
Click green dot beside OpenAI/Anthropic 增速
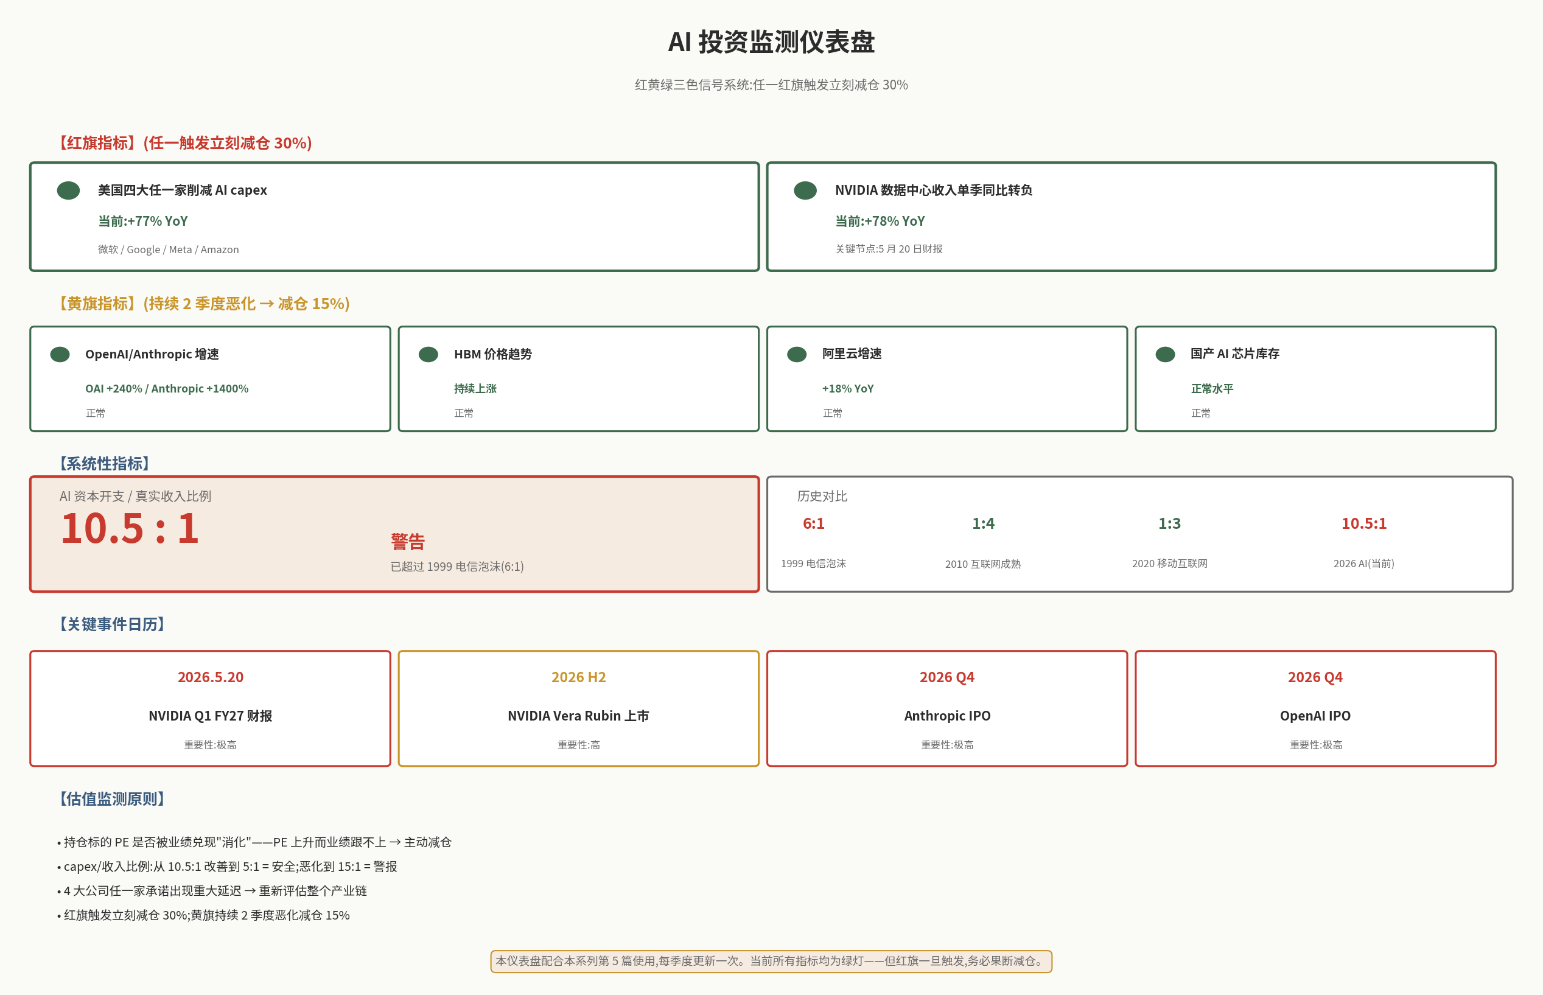click(x=60, y=355)
